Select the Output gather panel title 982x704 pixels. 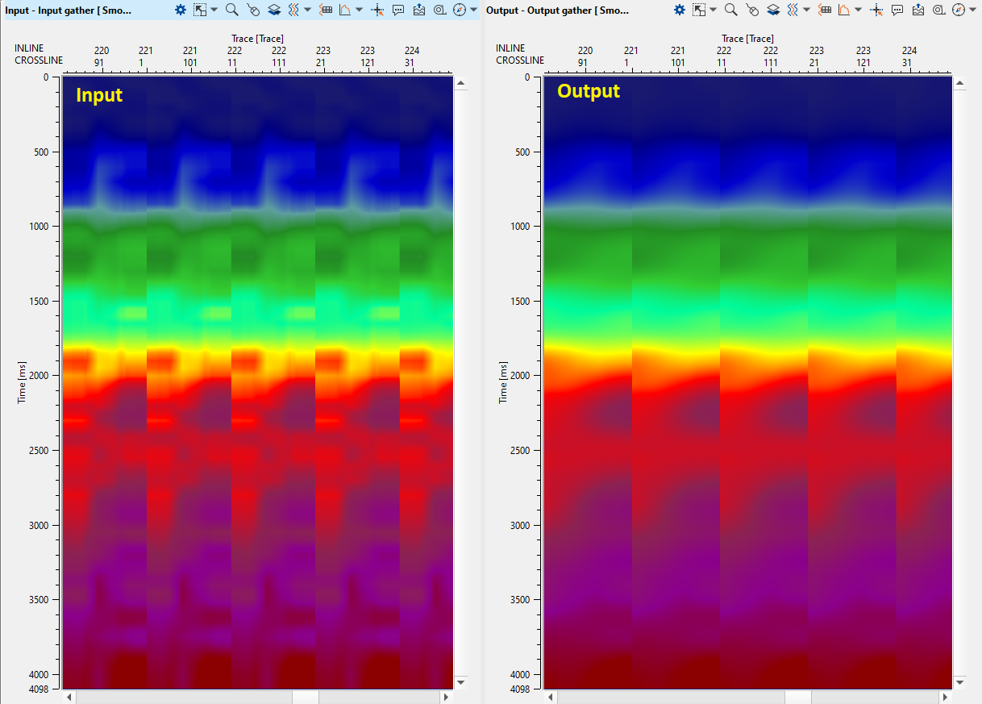tap(558, 10)
